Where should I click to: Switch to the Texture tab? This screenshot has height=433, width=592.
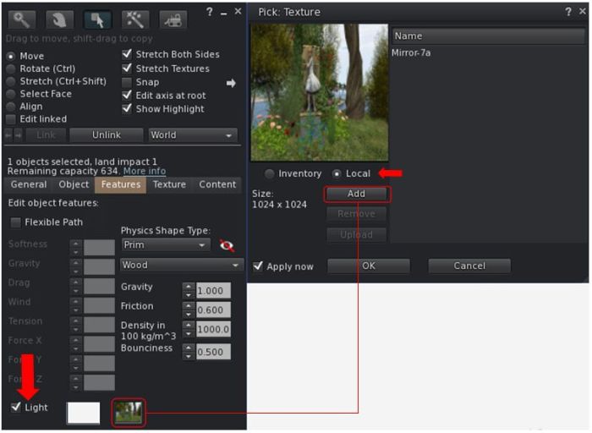click(x=169, y=184)
